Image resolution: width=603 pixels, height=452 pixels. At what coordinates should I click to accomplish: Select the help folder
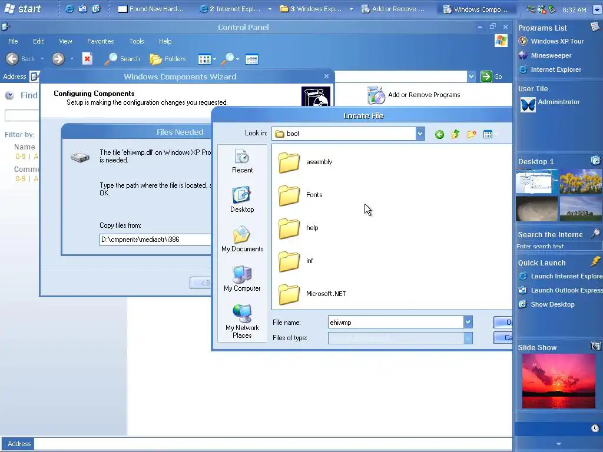(299, 228)
